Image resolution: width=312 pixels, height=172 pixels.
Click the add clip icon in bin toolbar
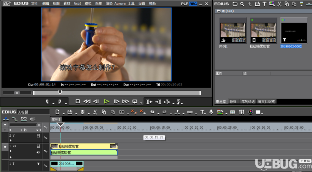[x=257, y=4]
